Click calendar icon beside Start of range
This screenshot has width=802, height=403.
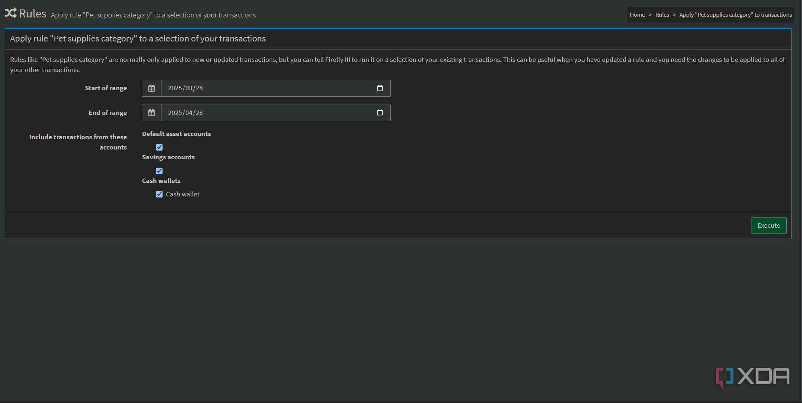tap(152, 88)
